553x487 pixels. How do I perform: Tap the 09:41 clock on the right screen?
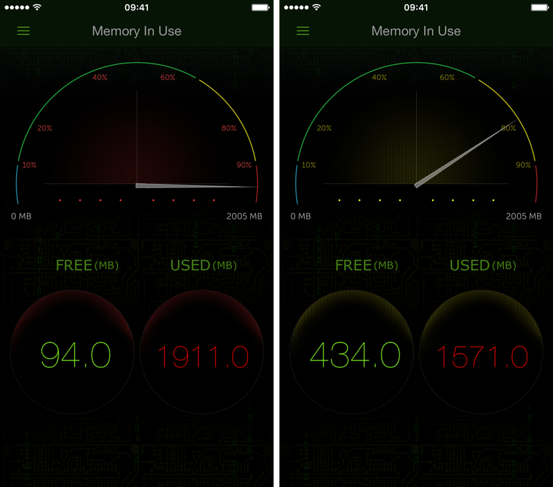tap(416, 8)
